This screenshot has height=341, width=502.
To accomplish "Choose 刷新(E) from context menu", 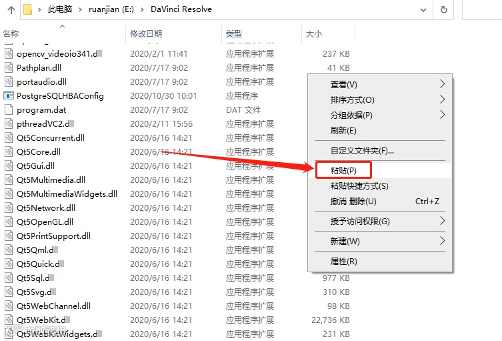I will [380, 130].
